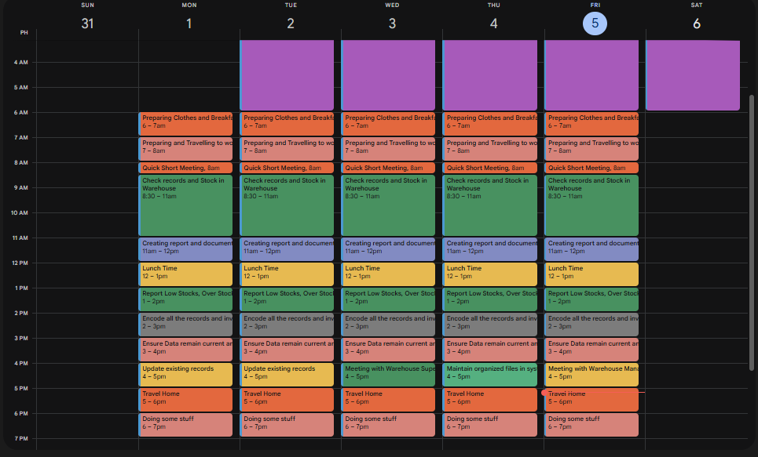Open Thursday's Report Low Stocks event
Screen dimensions: 758x457
coord(490,299)
